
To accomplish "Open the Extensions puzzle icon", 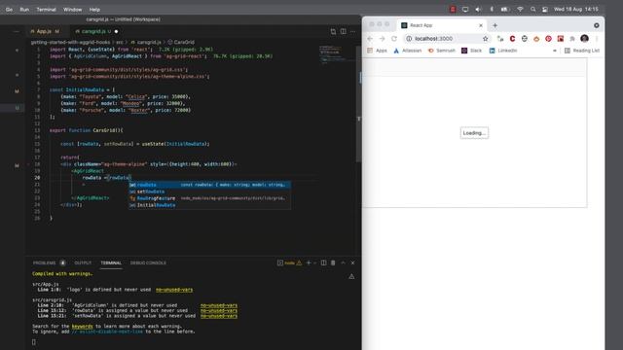I will pyautogui.click(x=572, y=39).
